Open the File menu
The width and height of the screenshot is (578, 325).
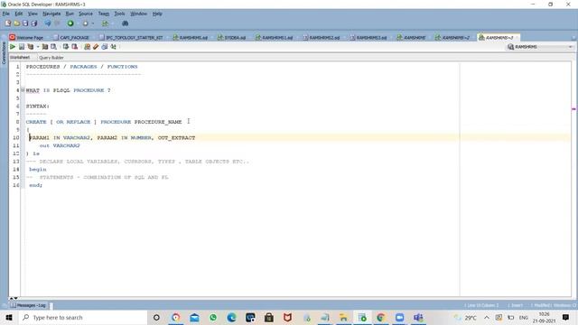[x=6, y=14]
